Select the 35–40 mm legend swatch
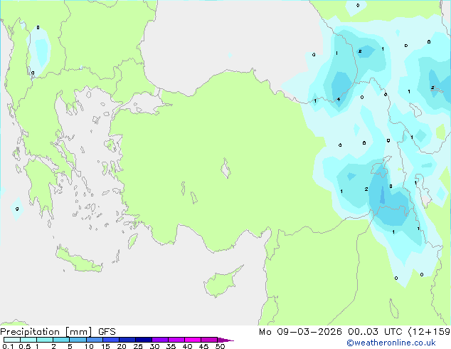 click(x=176, y=340)
